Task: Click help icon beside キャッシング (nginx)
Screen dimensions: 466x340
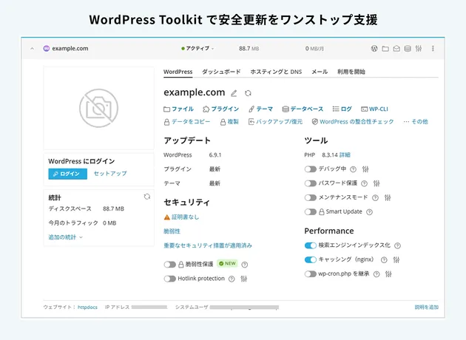Action: pos(384,260)
